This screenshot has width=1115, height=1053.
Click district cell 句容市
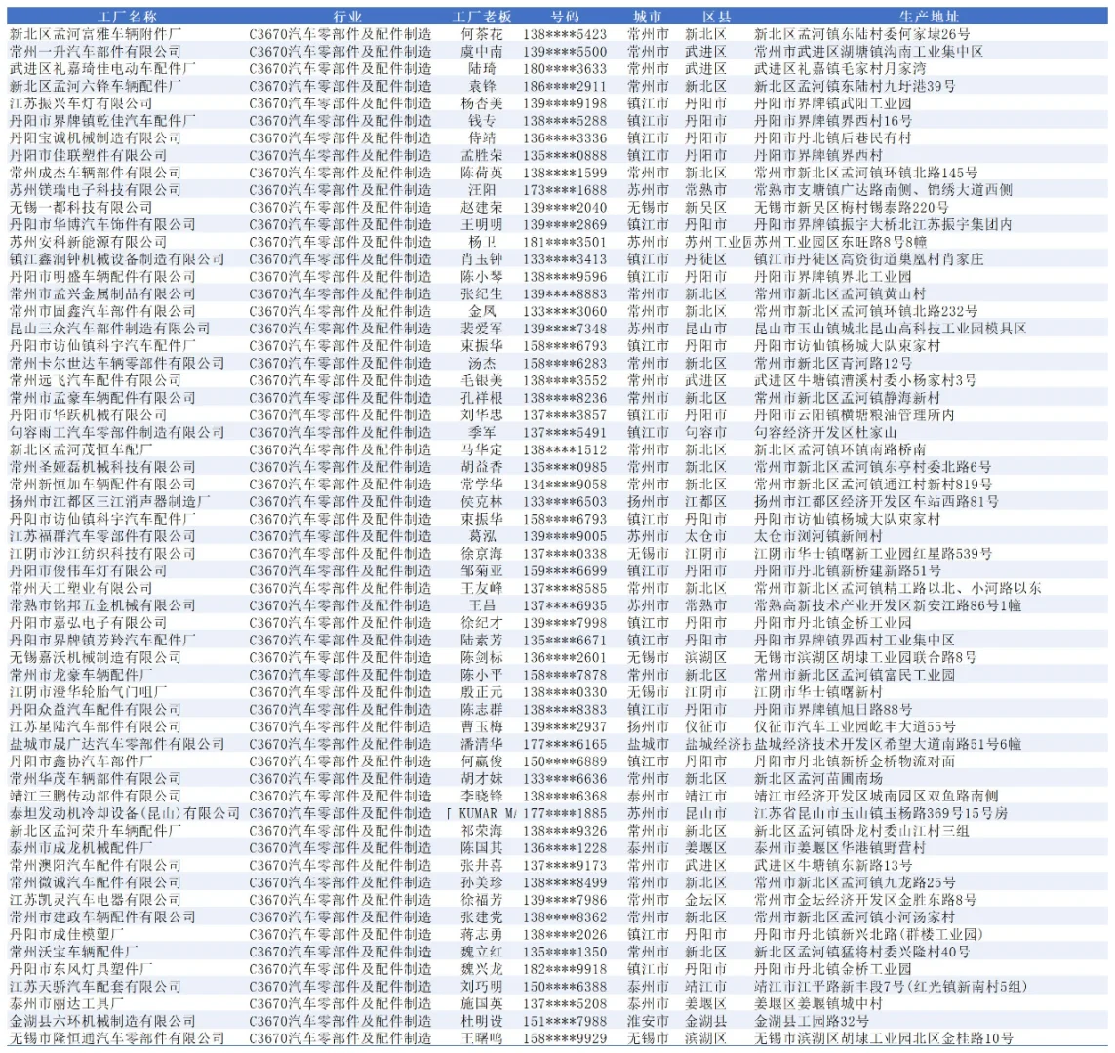click(x=705, y=432)
